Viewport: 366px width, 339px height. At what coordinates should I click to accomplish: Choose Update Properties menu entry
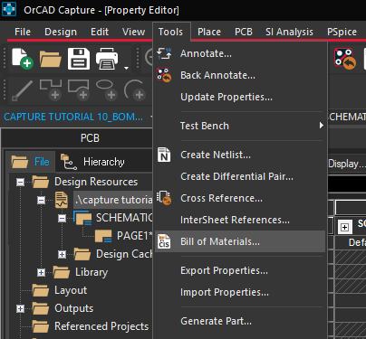(240, 97)
